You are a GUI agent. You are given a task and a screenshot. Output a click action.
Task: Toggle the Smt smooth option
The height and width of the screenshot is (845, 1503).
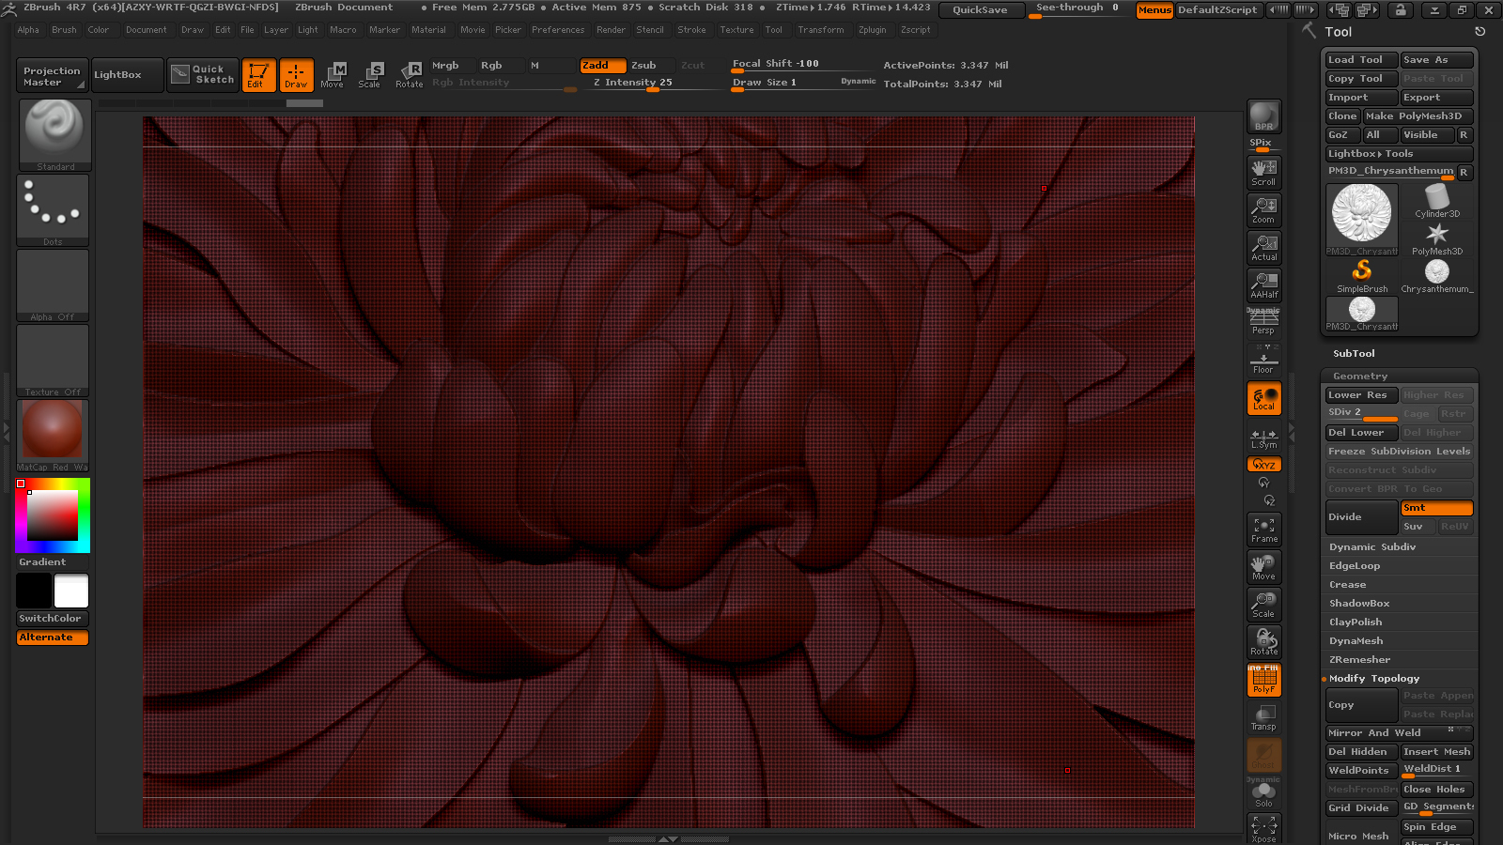point(1436,508)
